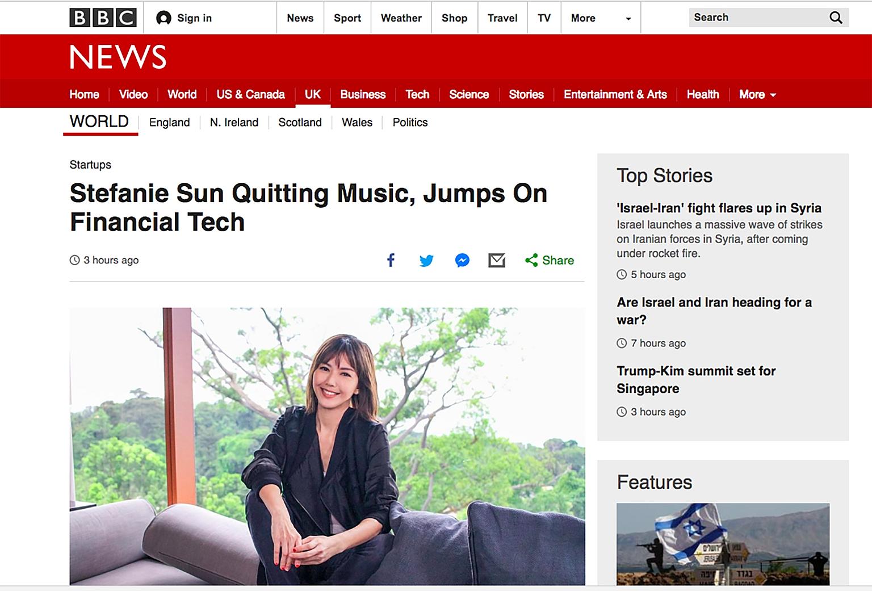Screen dimensions: 872x591
Task: Open the 'Israel-Iran' fight flares up link
Action: click(x=718, y=208)
